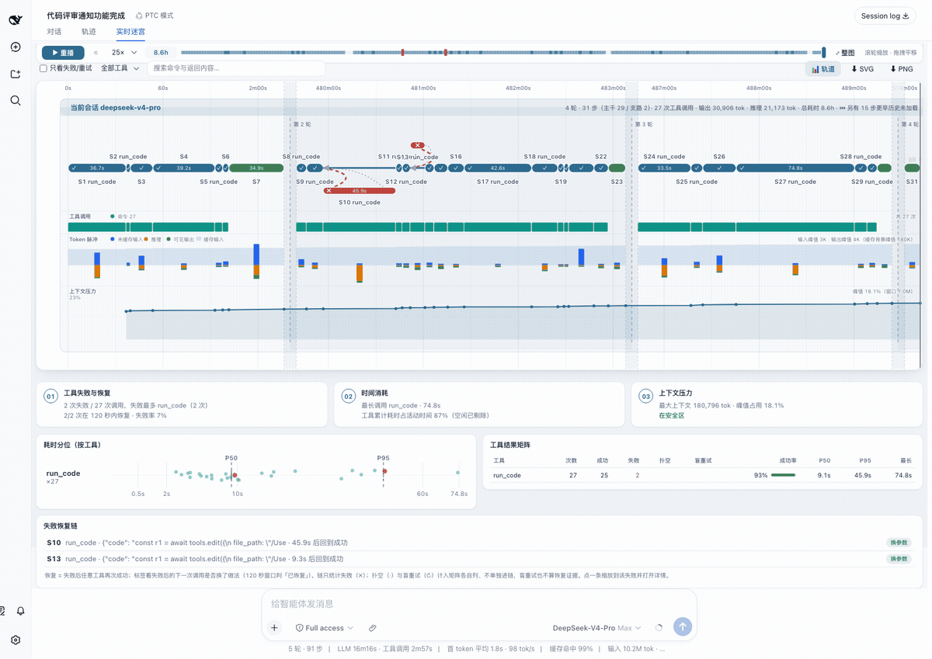Focus the 给智能体发消息 message input
Viewport: 932px width, 659px height.
click(x=479, y=604)
